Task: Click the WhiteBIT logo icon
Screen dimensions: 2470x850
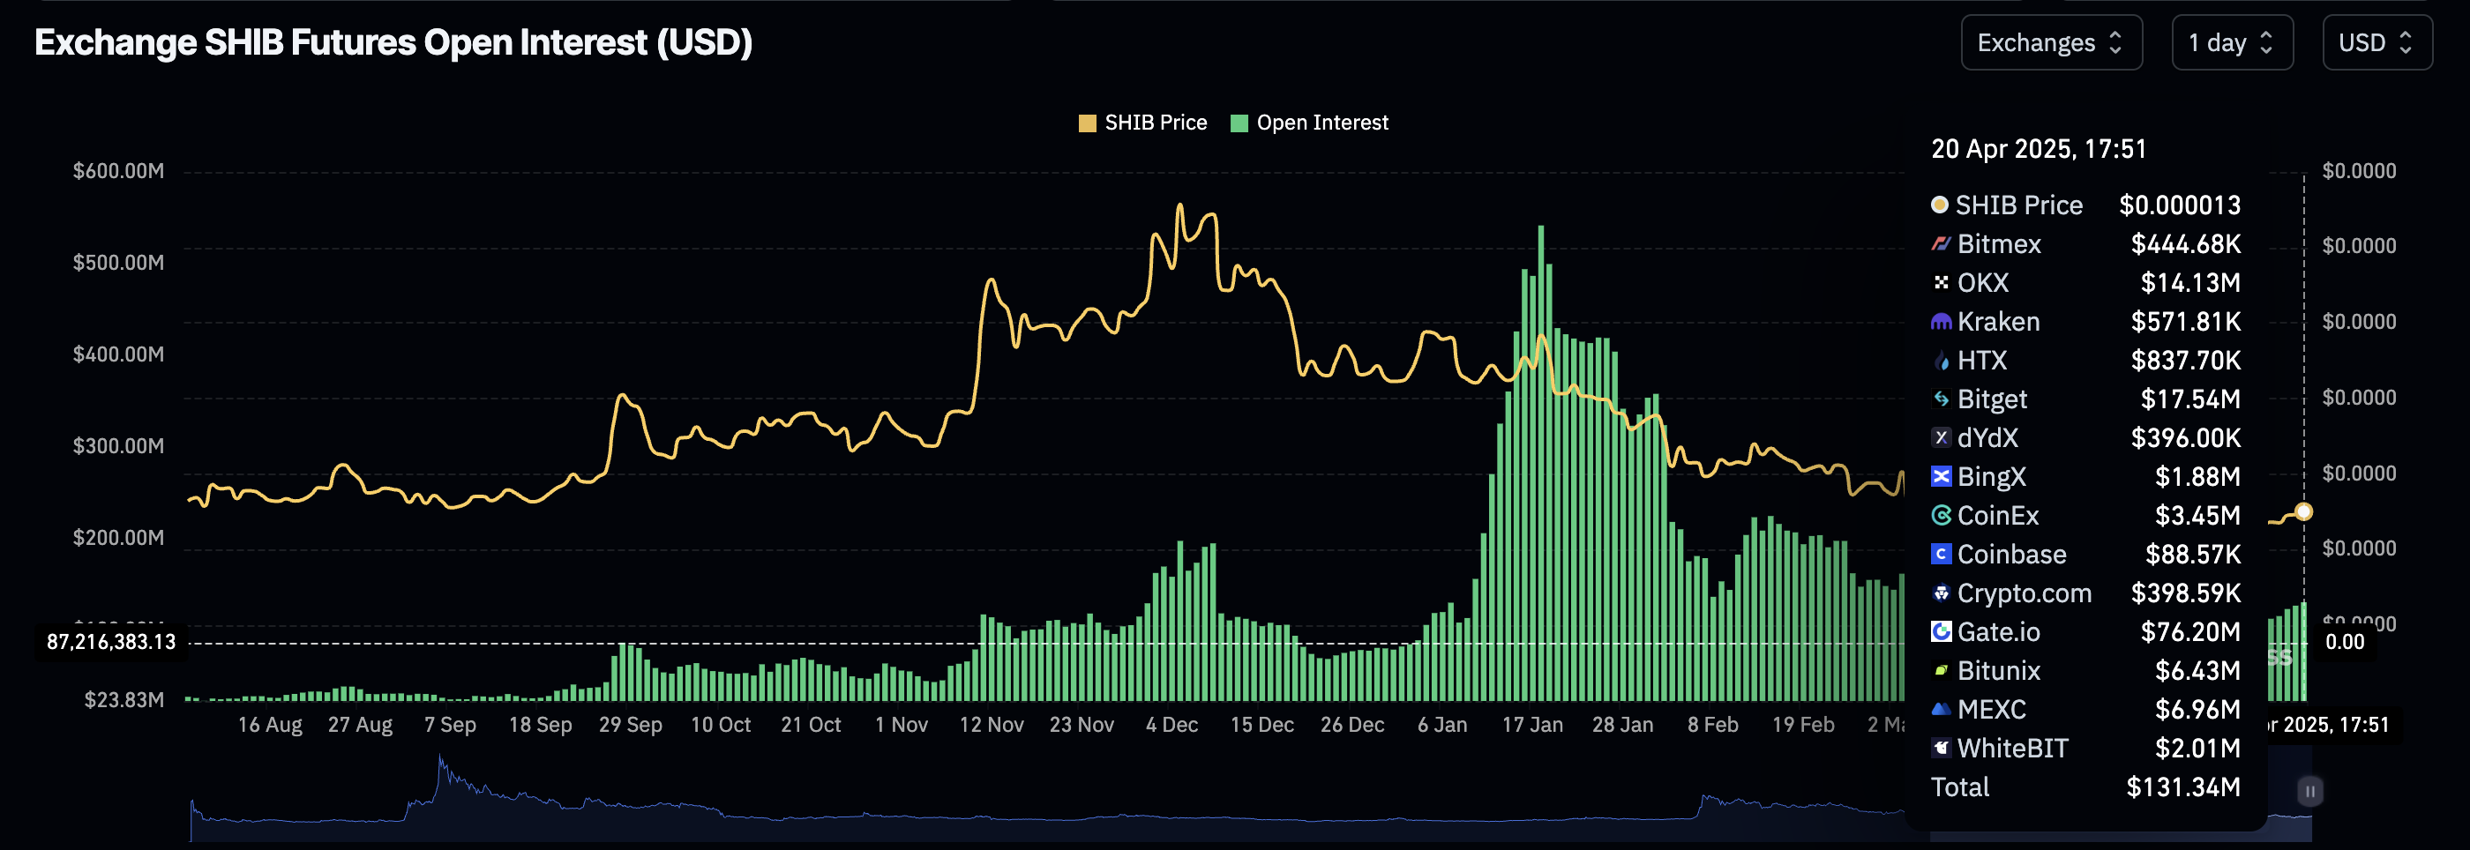Action: pos(1940,749)
